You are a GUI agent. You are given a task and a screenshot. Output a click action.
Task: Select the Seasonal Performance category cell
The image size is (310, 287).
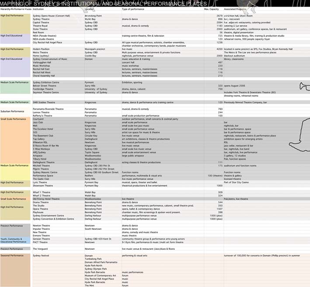point(12,256)
